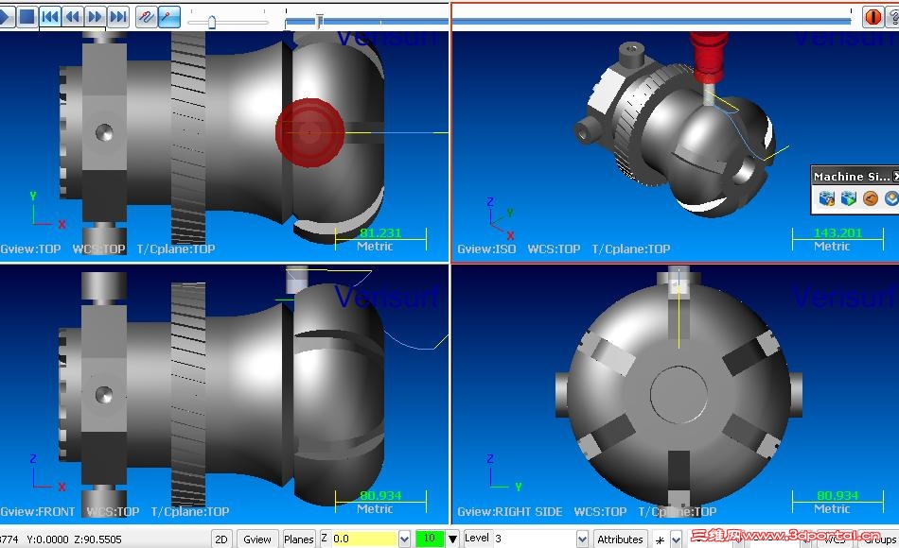Click the 81.231 scale value in TOP viewport
Screen dimensions: 899x548
[x=380, y=233]
